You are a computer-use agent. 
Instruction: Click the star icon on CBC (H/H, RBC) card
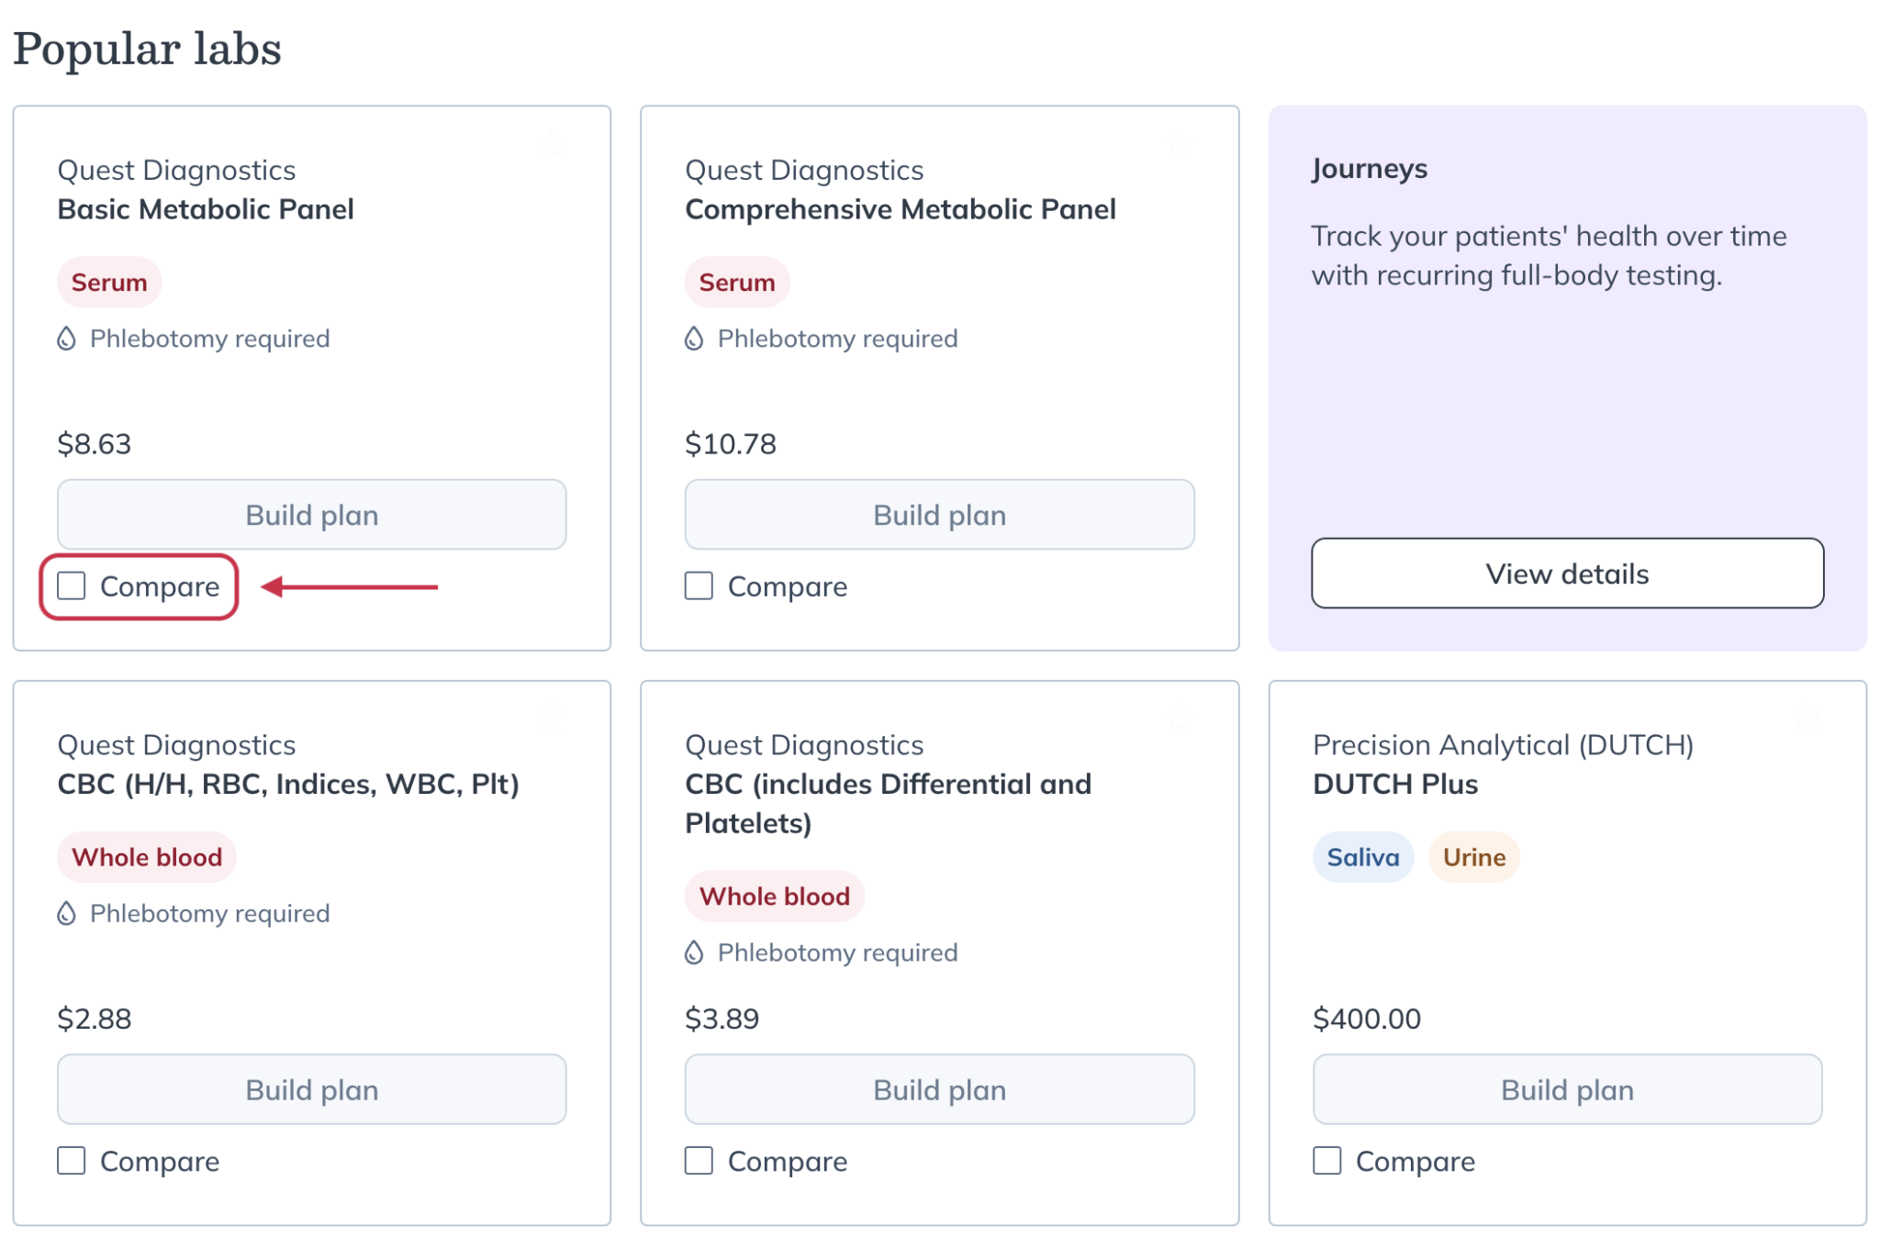click(552, 719)
